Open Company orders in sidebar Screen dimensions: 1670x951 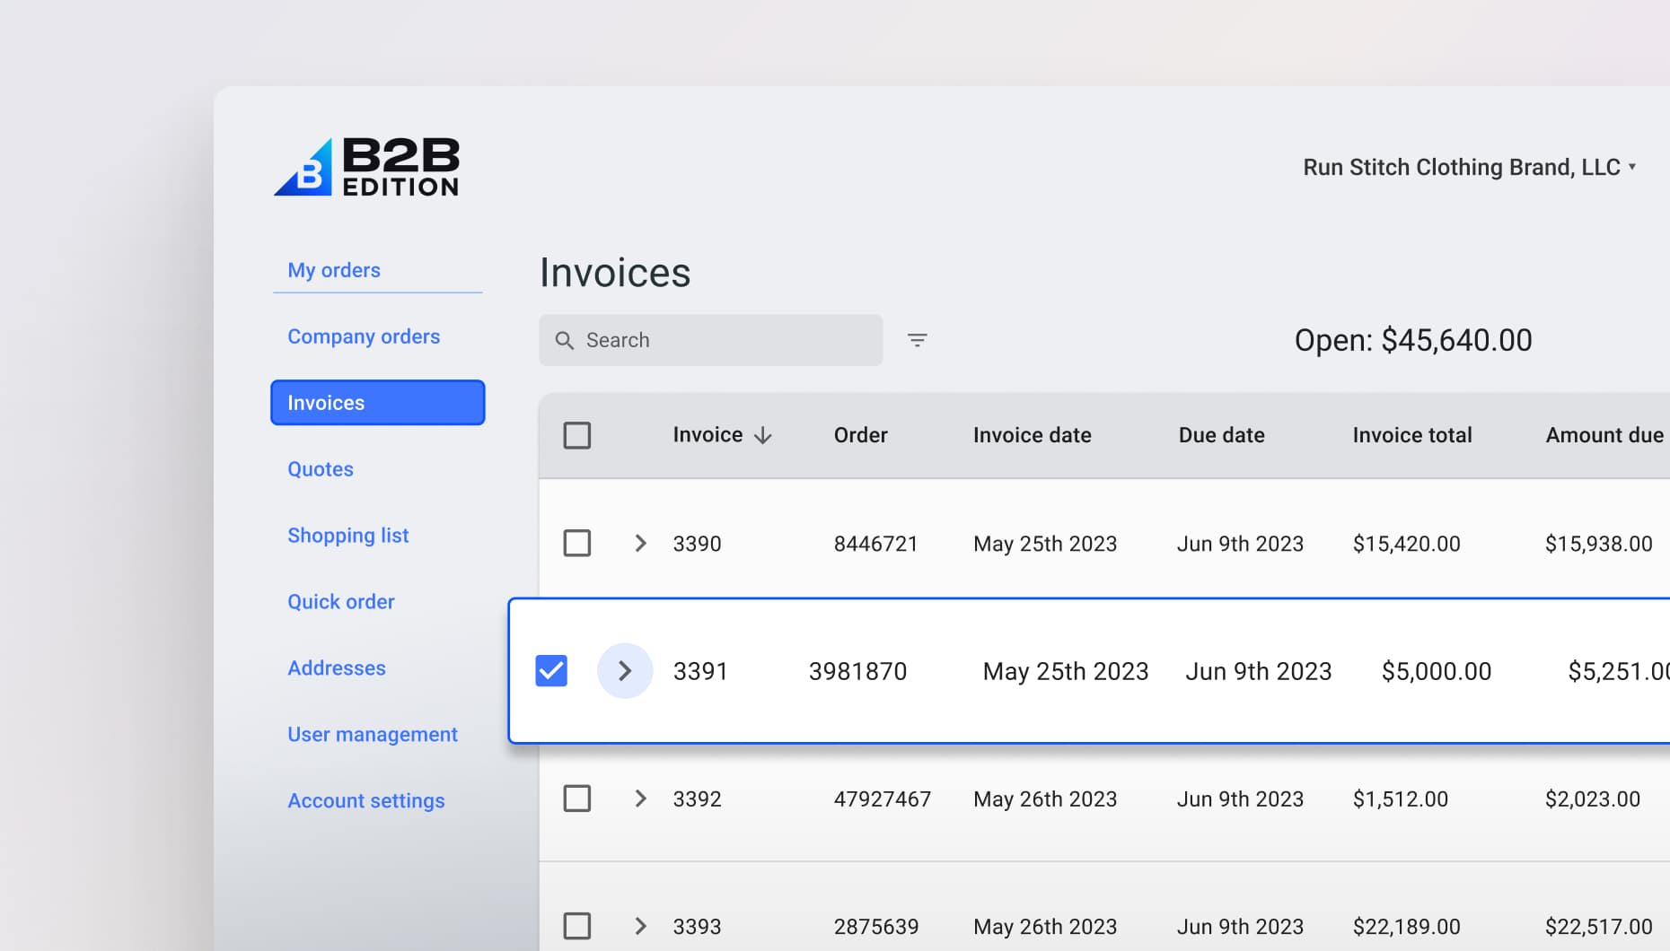[364, 336]
